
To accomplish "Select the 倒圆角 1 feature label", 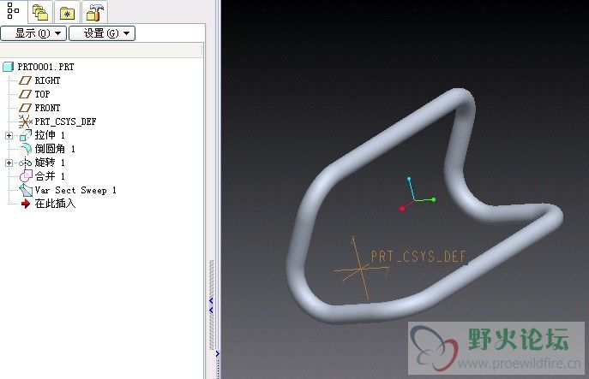I will coord(55,149).
